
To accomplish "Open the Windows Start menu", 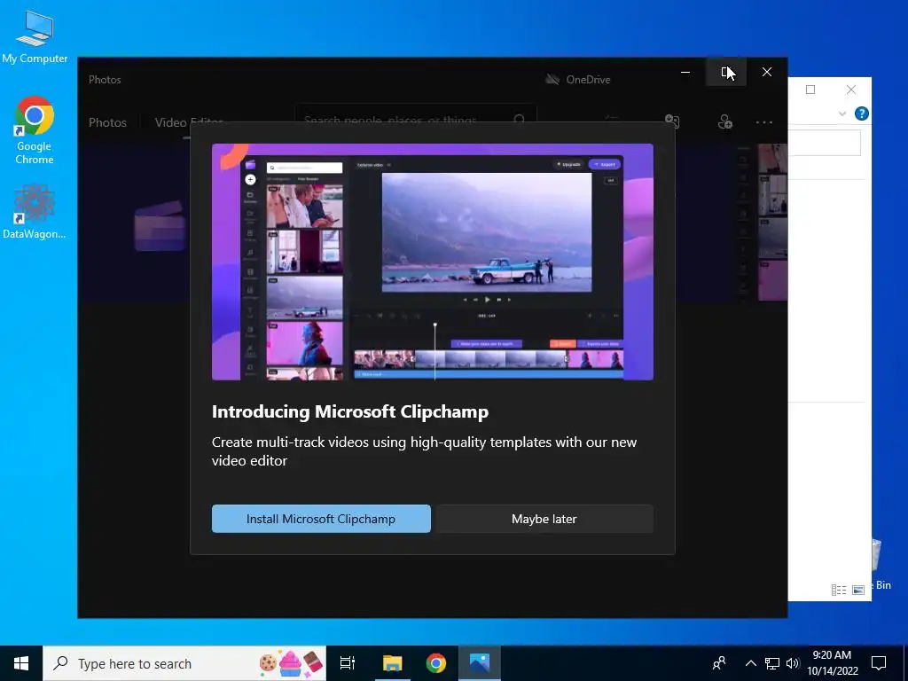I will [x=21, y=663].
